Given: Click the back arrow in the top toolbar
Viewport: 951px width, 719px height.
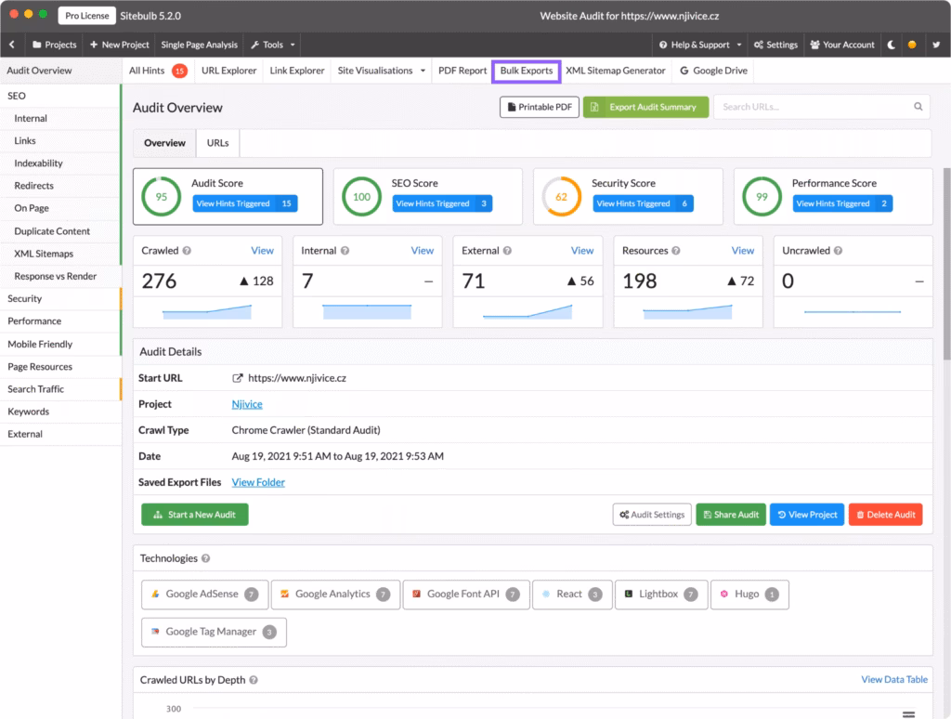Looking at the screenshot, I should coord(11,44).
